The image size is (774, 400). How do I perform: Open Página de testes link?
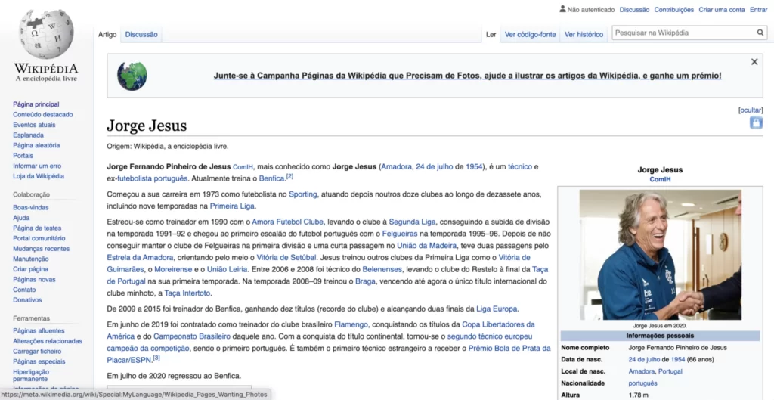click(x=37, y=228)
